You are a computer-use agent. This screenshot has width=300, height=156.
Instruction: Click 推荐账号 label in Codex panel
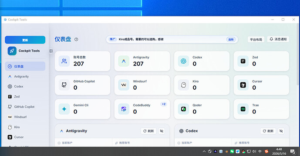(x=244, y=143)
